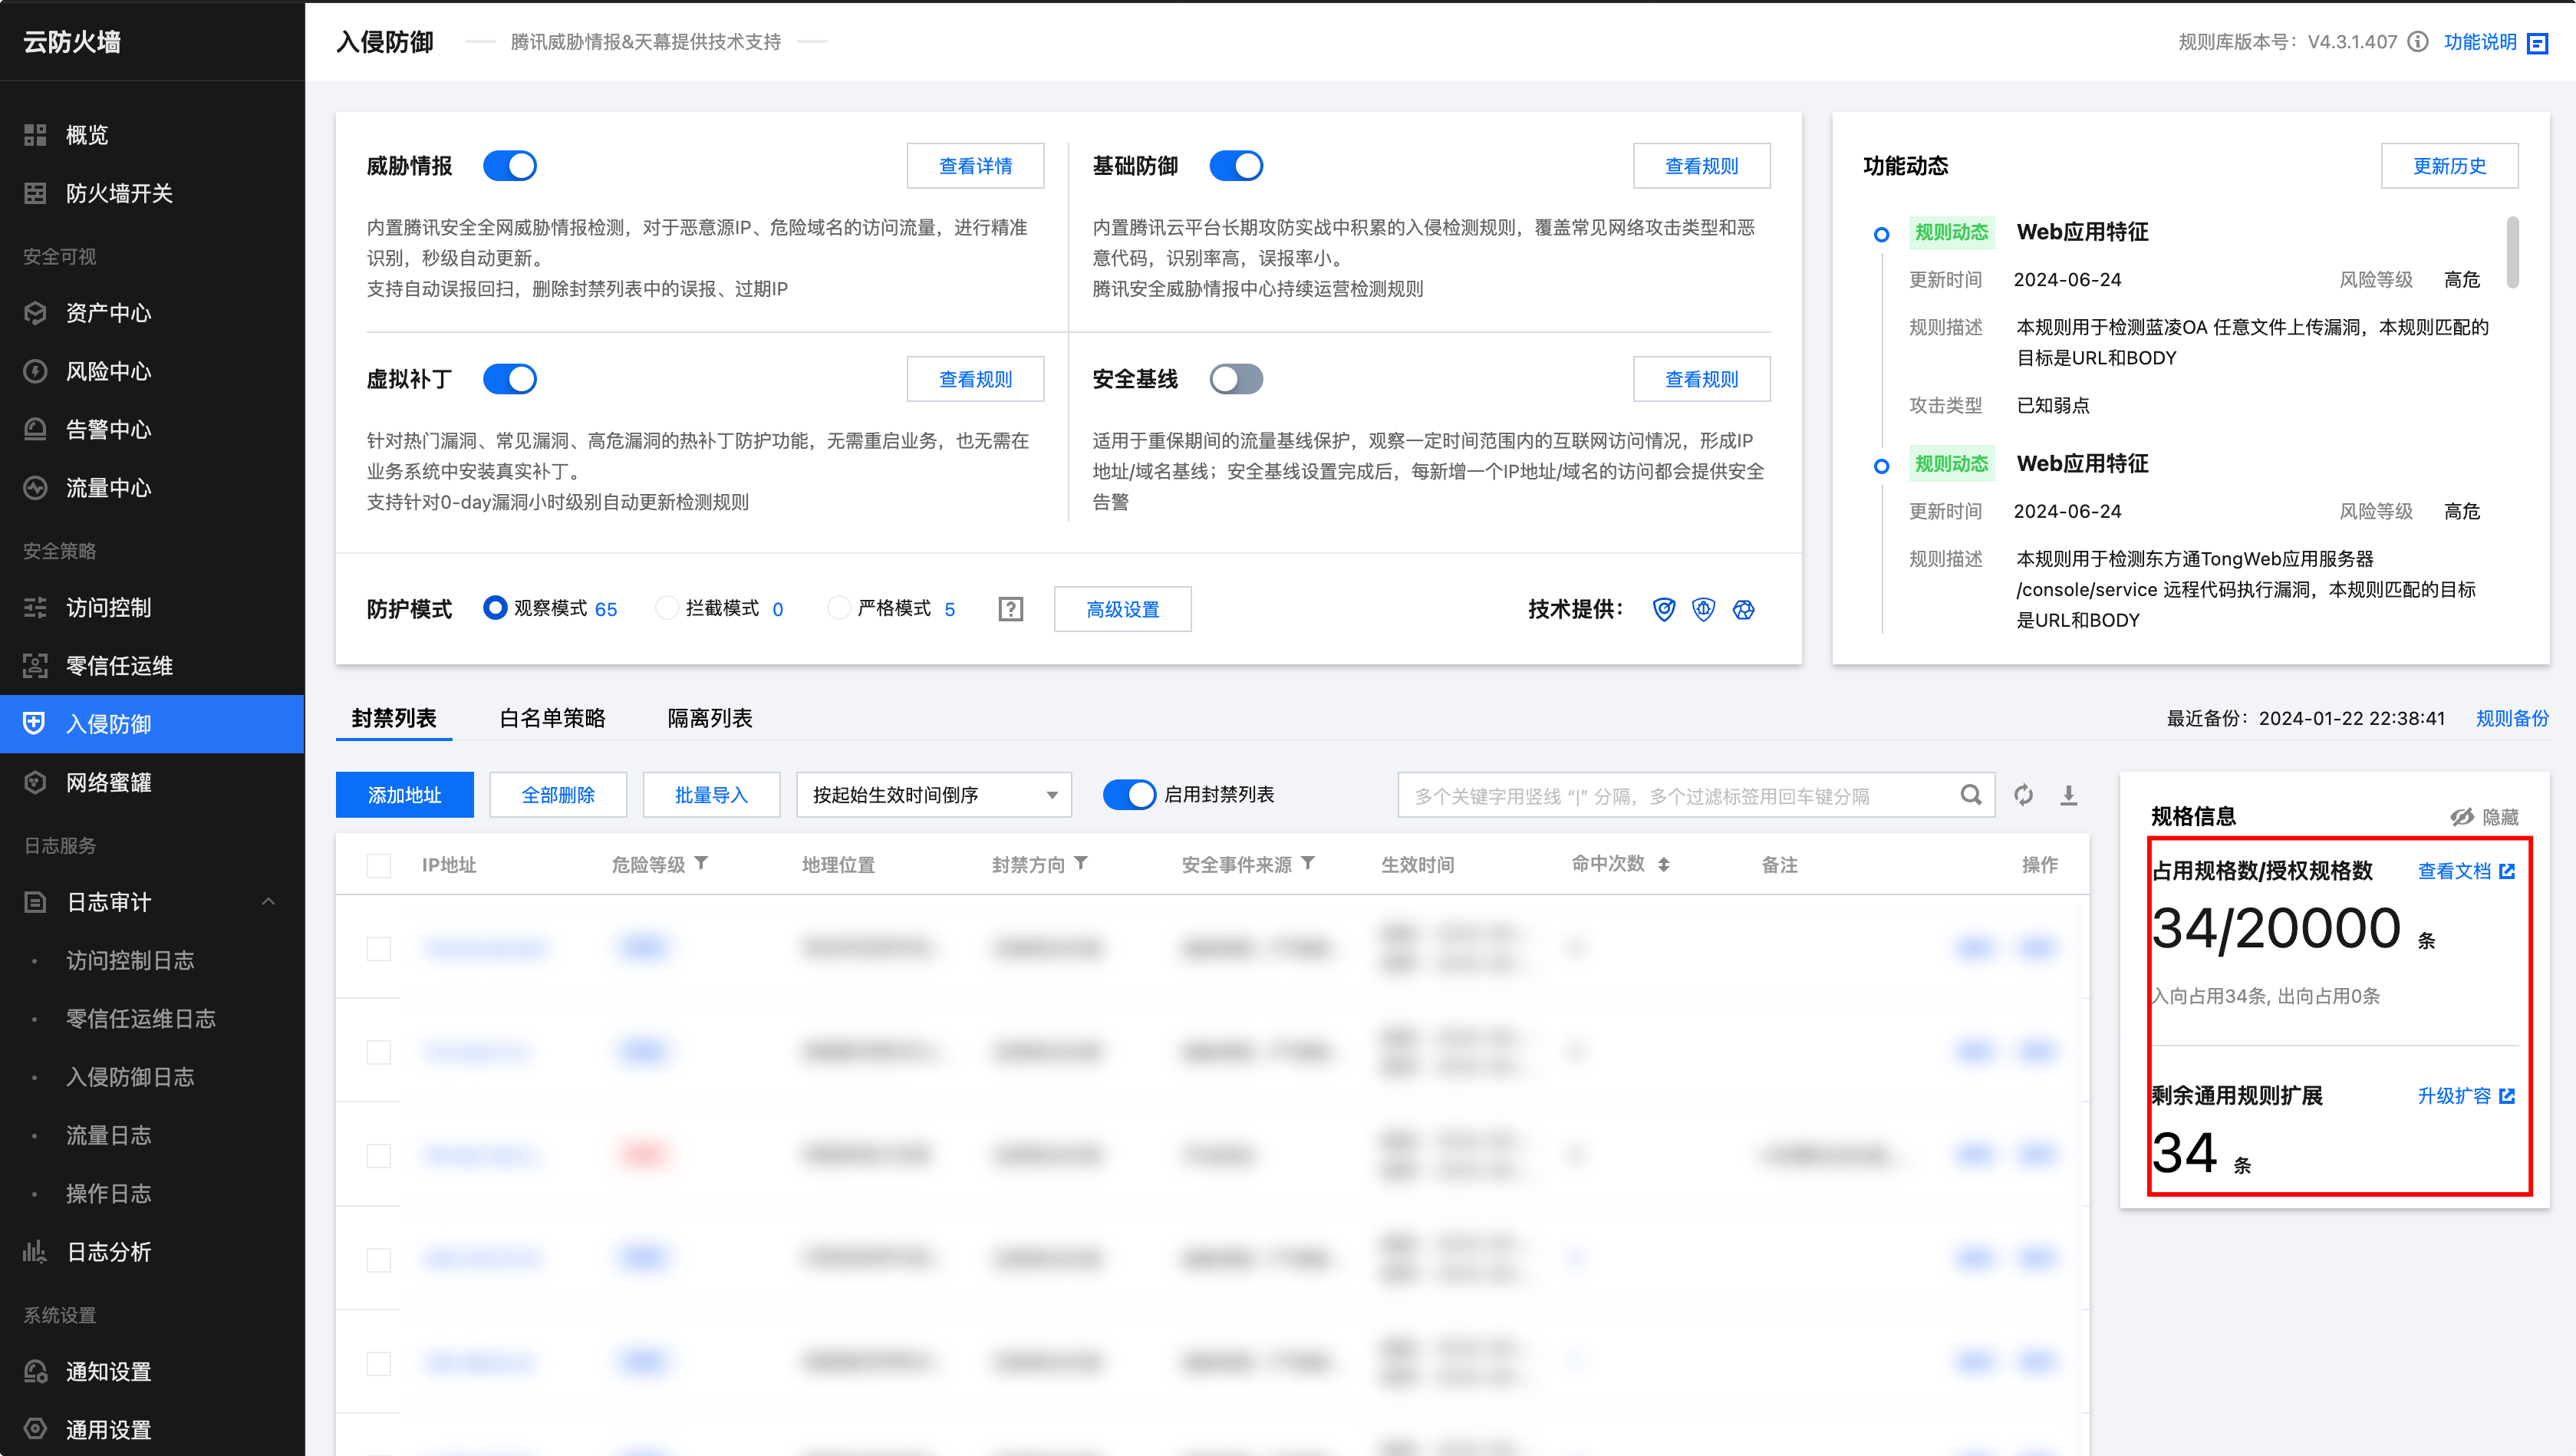This screenshot has width=2576, height=1456.
Task: Open 查看文档 link
Action: tap(2466, 871)
